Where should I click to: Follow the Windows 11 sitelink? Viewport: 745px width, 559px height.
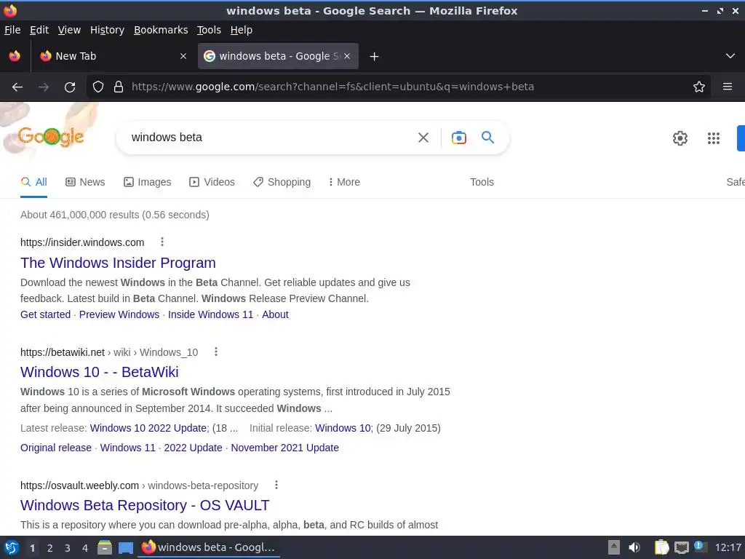click(x=128, y=448)
